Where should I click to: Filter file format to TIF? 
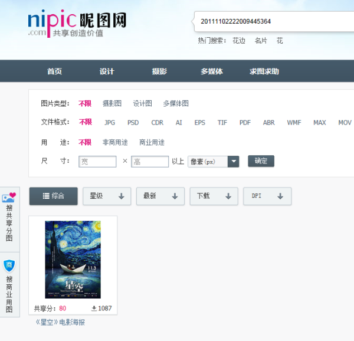point(222,123)
